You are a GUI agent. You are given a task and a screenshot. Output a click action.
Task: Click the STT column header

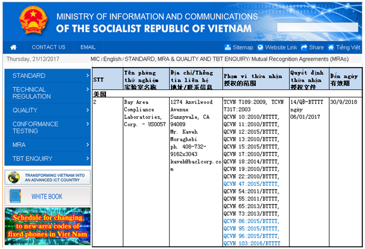click(x=107, y=79)
